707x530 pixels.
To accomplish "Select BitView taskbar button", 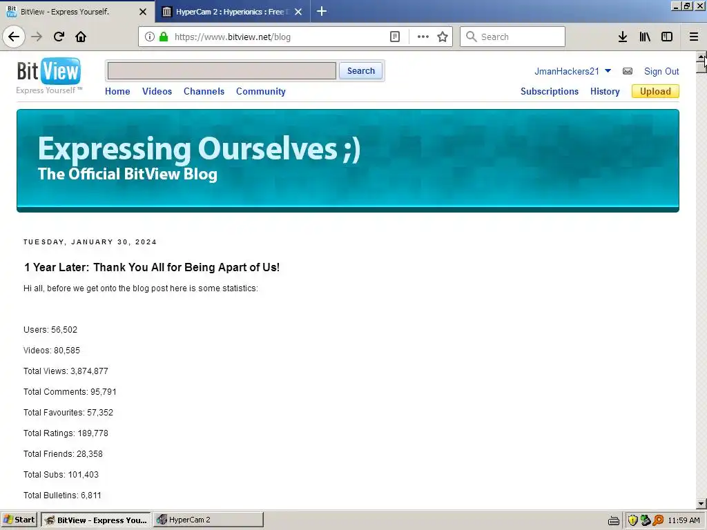I will pyautogui.click(x=97, y=520).
